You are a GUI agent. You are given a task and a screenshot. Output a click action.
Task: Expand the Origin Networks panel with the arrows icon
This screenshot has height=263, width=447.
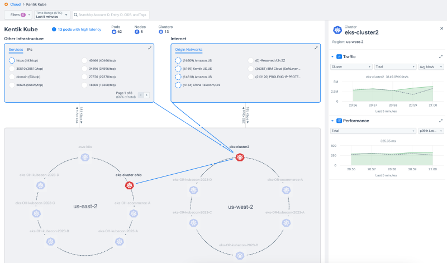[316, 48]
